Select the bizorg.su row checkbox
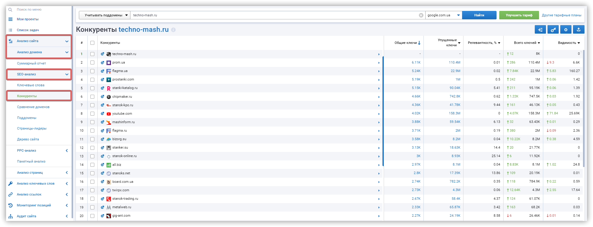The width and height of the screenshot is (593, 227). click(x=92, y=139)
